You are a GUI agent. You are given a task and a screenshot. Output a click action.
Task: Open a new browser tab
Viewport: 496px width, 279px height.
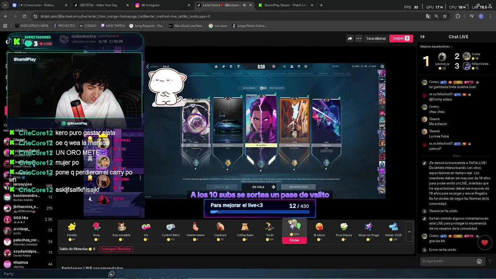pyautogui.click(x=321, y=5)
